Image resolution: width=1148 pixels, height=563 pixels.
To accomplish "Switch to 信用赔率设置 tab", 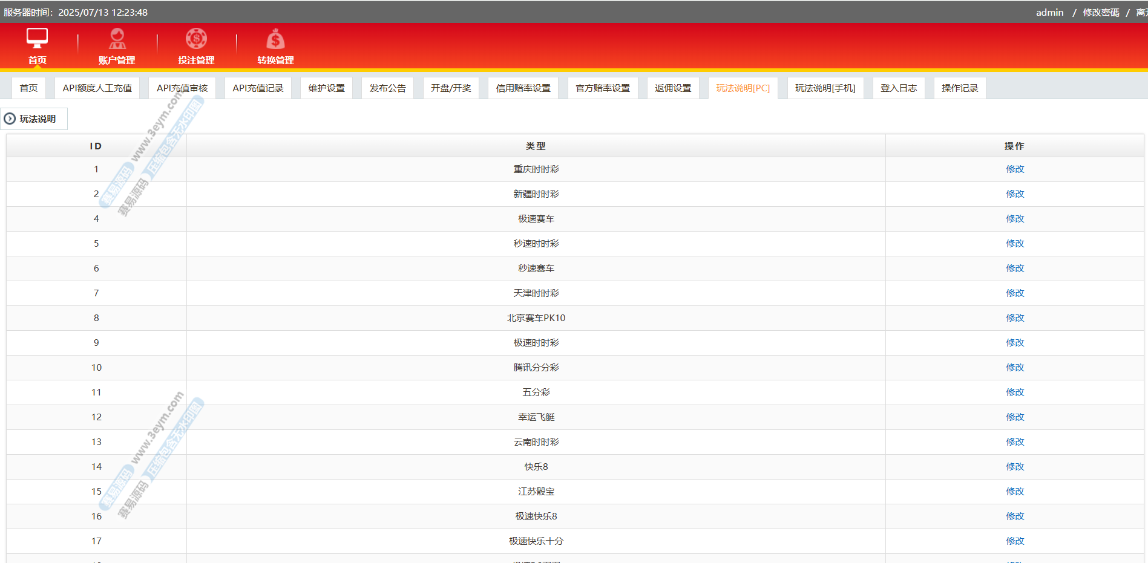I will tap(523, 88).
